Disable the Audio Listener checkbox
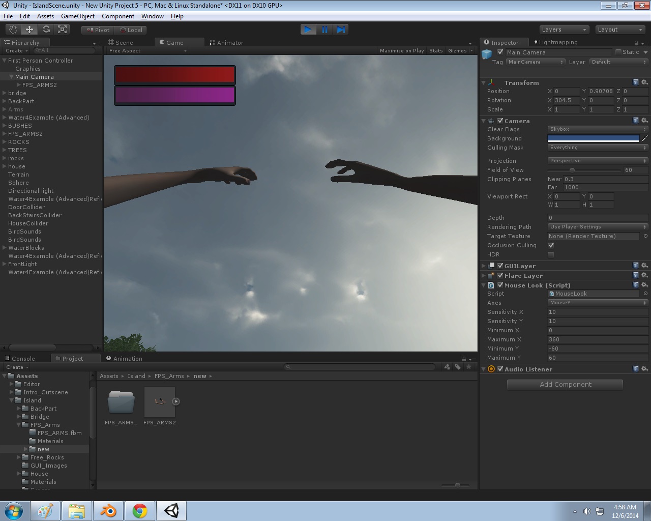Image resolution: width=651 pixels, height=521 pixels. [x=500, y=369]
